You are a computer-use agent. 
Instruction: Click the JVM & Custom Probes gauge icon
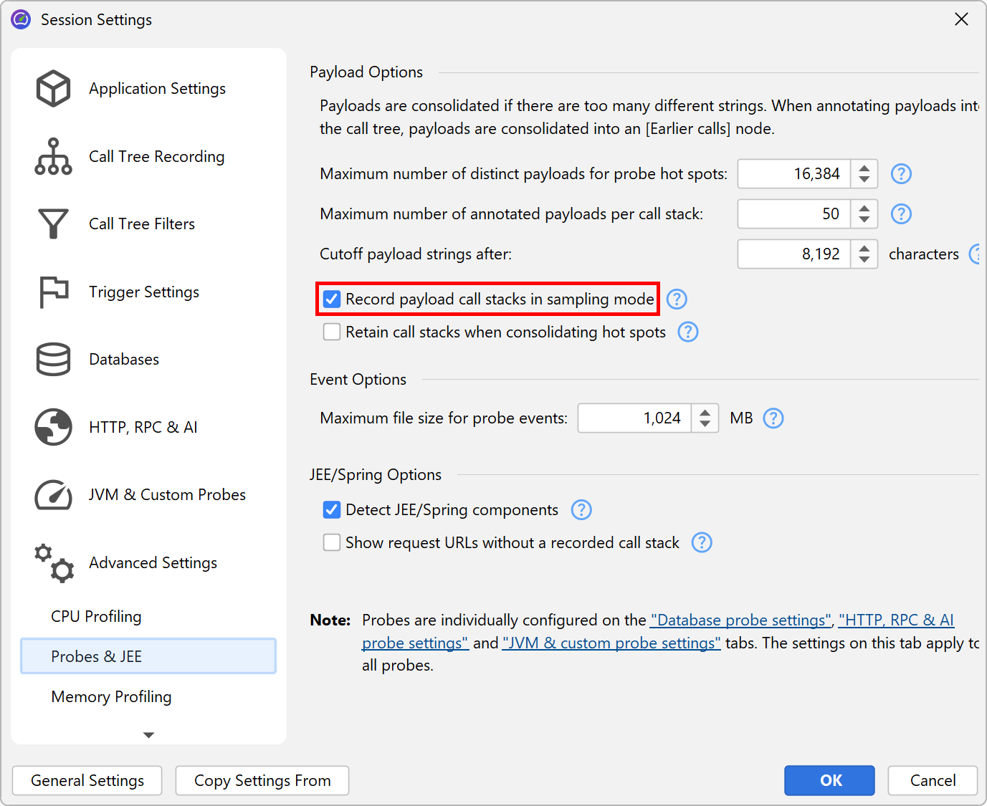[53, 495]
